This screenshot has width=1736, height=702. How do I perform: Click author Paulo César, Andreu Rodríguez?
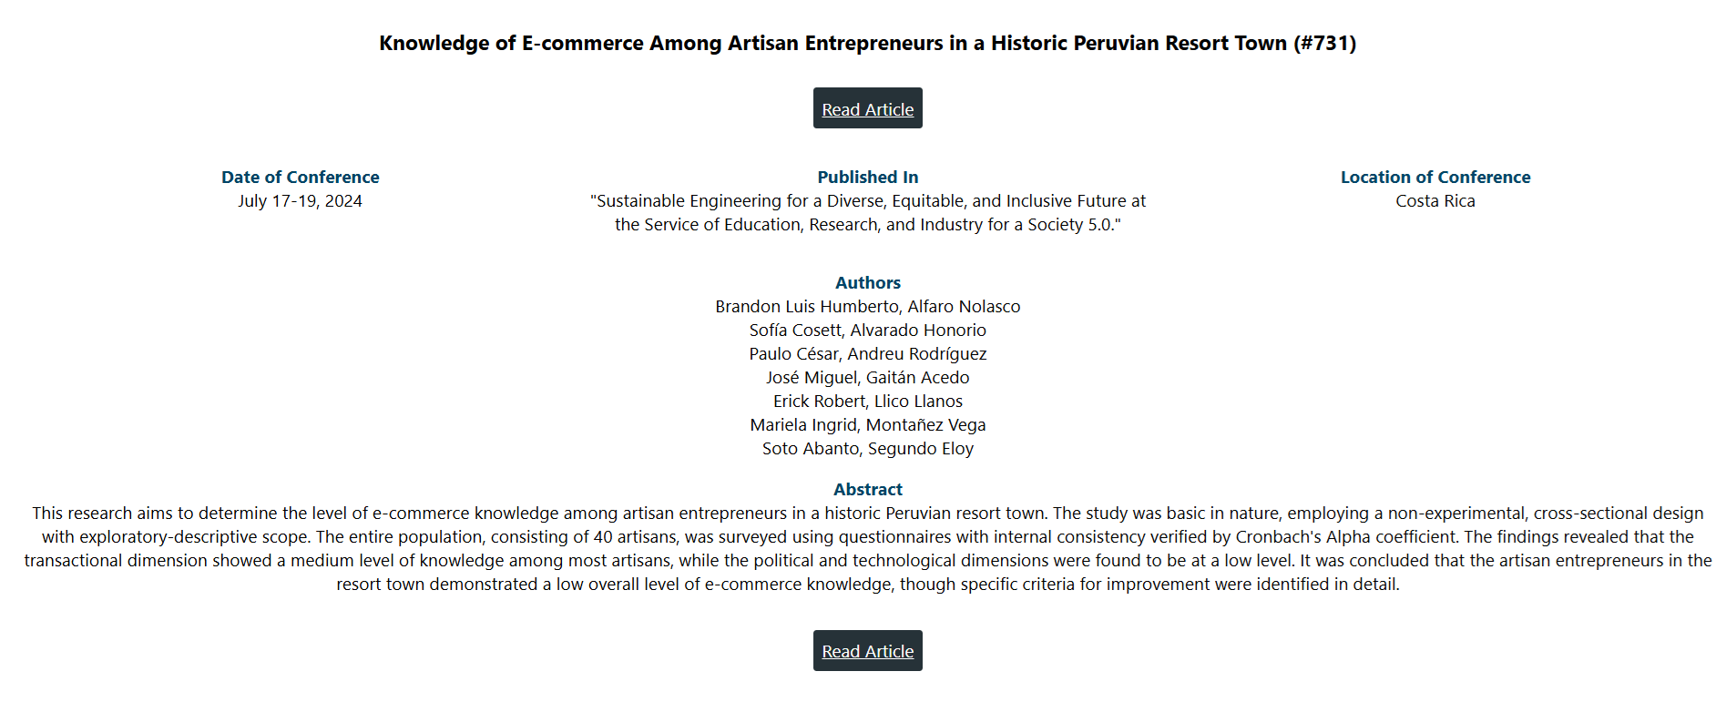(x=867, y=354)
